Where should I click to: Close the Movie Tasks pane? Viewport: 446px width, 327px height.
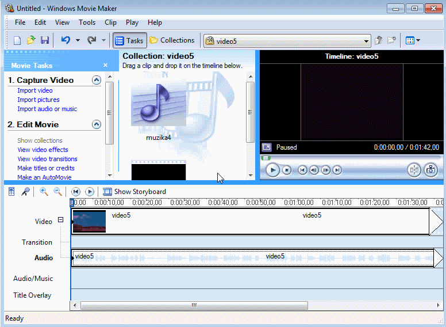[106, 65]
